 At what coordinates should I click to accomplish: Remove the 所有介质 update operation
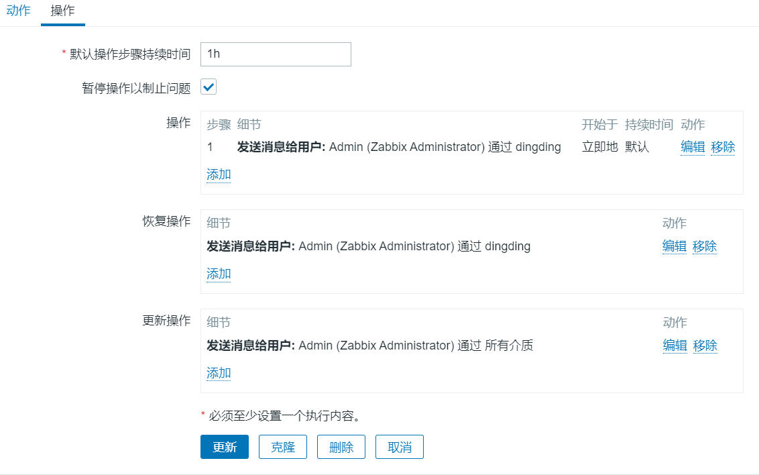tap(705, 346)
